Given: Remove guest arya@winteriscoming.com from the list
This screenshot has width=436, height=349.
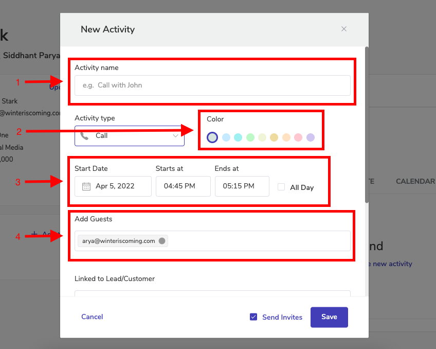Looking at the screenshot, I should [162, 241].
